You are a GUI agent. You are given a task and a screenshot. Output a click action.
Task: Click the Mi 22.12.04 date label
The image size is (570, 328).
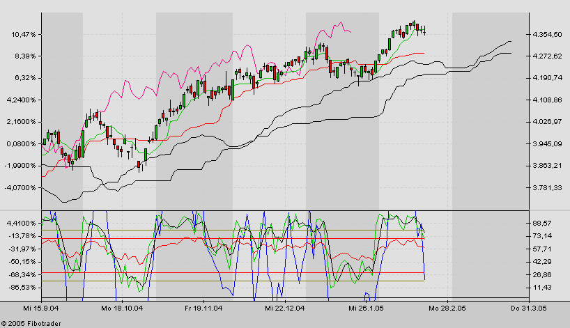[x=284, y=309]
